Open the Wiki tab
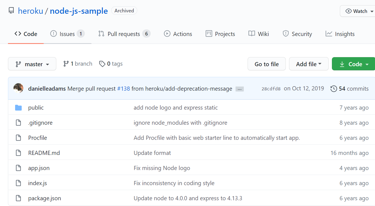Viewport: 375px width, 206px height. [259, 34]
